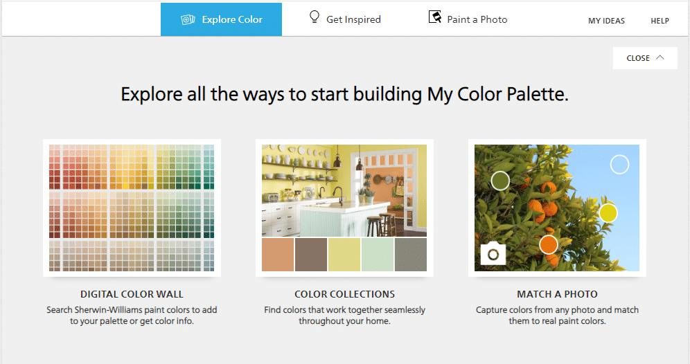Click the COLOR COLLECTIONS heading
The width and height of the screenshot is (690, 364).
tap(344, 294)
